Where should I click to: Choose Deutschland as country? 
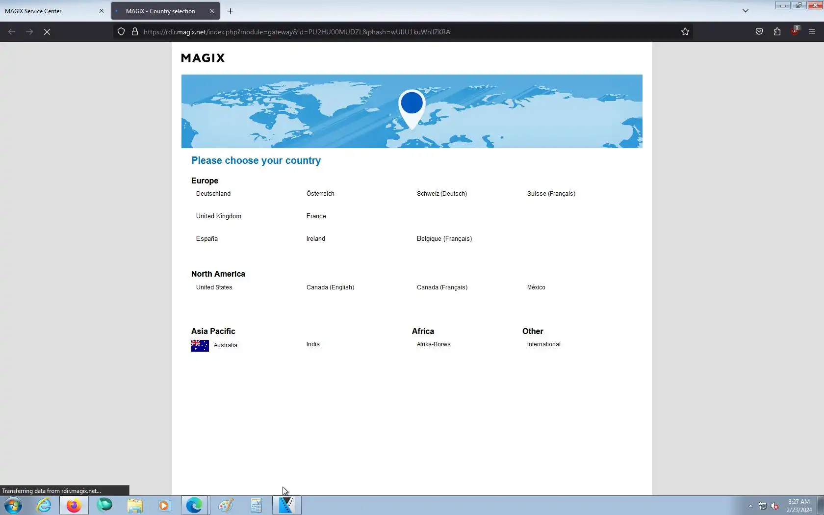213,194
